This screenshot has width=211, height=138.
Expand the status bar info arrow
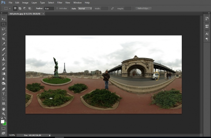click(x=50, y=135)
